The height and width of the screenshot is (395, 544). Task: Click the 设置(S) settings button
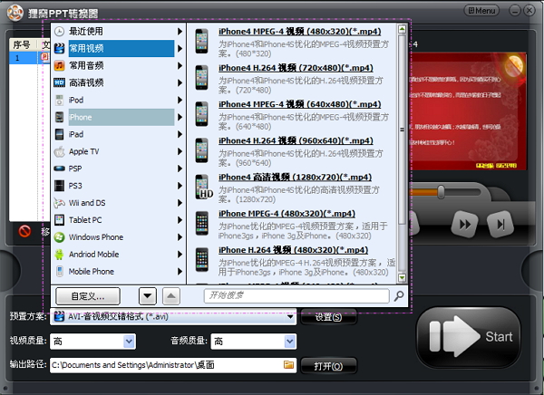pyautogui.click(x=328, y=317)
